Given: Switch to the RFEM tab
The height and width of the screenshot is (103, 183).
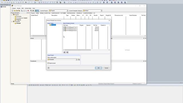Looking at the screenshot, I should coord(37,13).
